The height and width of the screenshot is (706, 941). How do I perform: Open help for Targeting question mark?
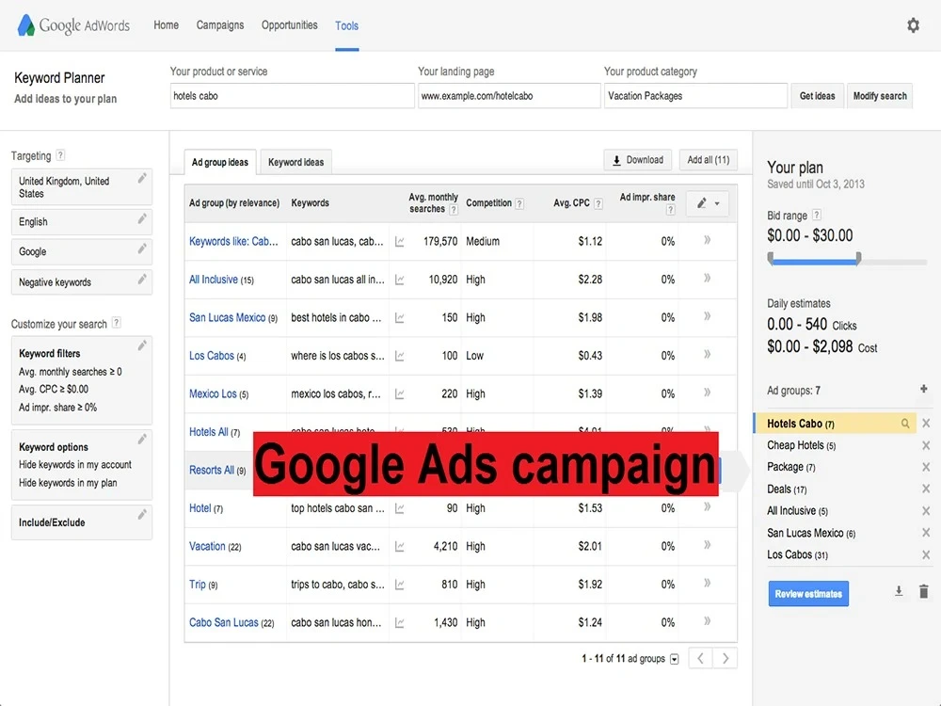60,155
